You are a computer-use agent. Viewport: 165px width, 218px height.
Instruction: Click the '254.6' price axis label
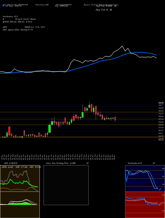tap(161, 133)
